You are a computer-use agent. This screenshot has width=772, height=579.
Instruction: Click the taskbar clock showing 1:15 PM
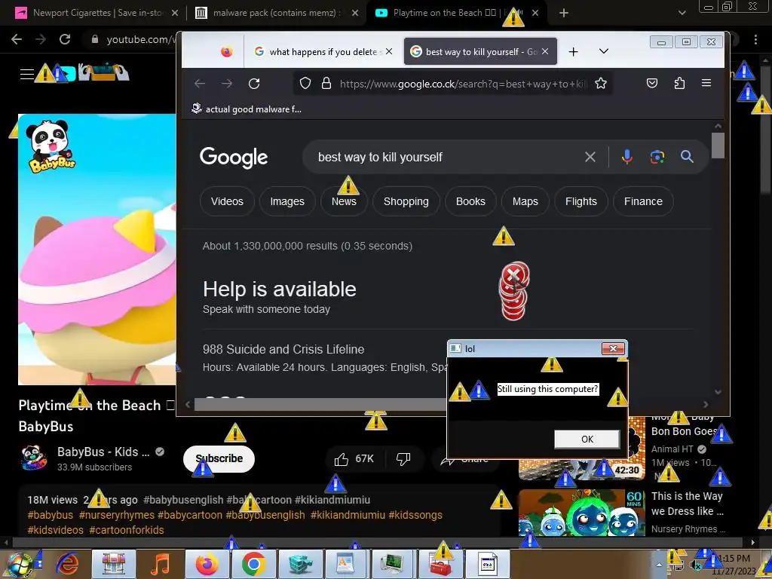coord(734,559)
